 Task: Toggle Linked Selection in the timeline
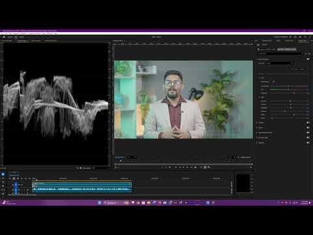tap(18, 179)
